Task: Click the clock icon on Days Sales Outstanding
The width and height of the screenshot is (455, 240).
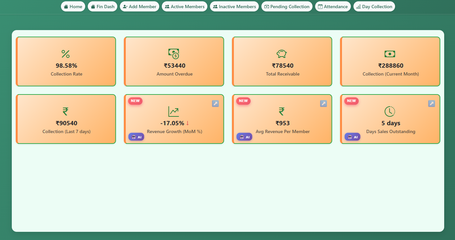Action: tap(390, 111)
